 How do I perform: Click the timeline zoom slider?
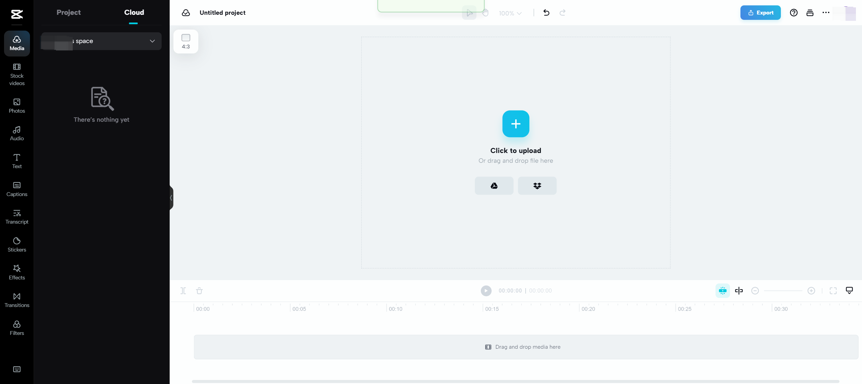(x=783, y=291)
